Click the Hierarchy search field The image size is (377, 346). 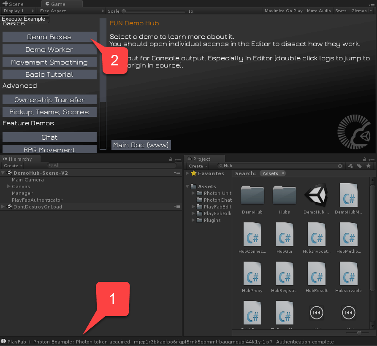[x=112, y=165]
